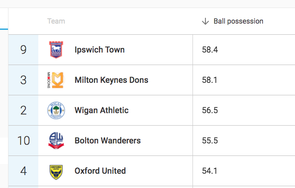The width and height of the screenshot is (295, 188).
Task: Open the Wigan Athletic team link
Action: click(102, 110)
